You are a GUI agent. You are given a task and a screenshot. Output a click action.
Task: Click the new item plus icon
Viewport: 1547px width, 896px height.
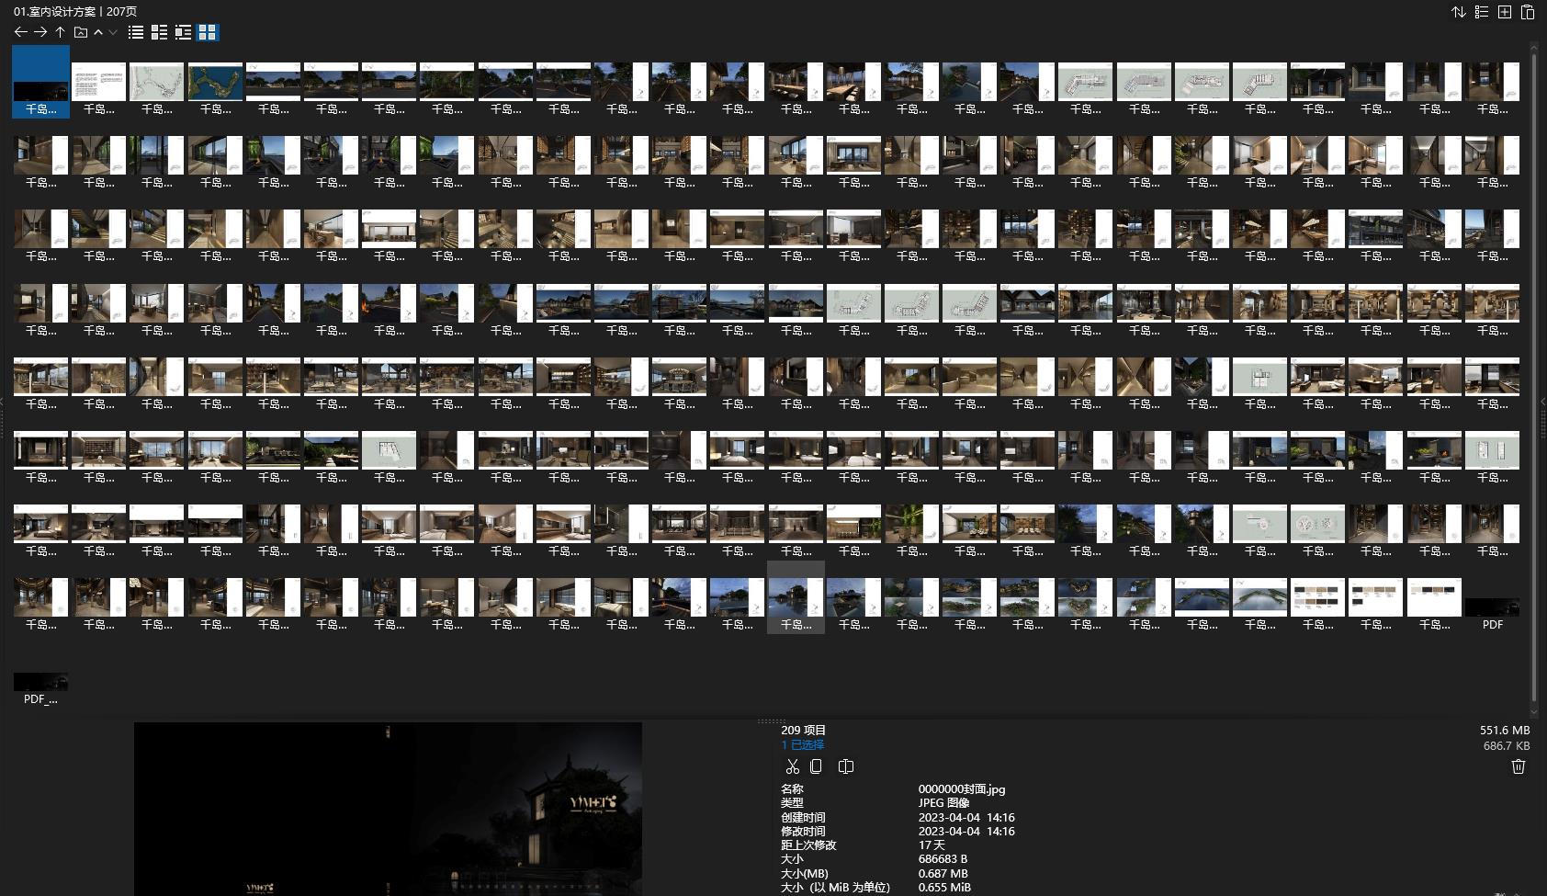(1505, 12)
